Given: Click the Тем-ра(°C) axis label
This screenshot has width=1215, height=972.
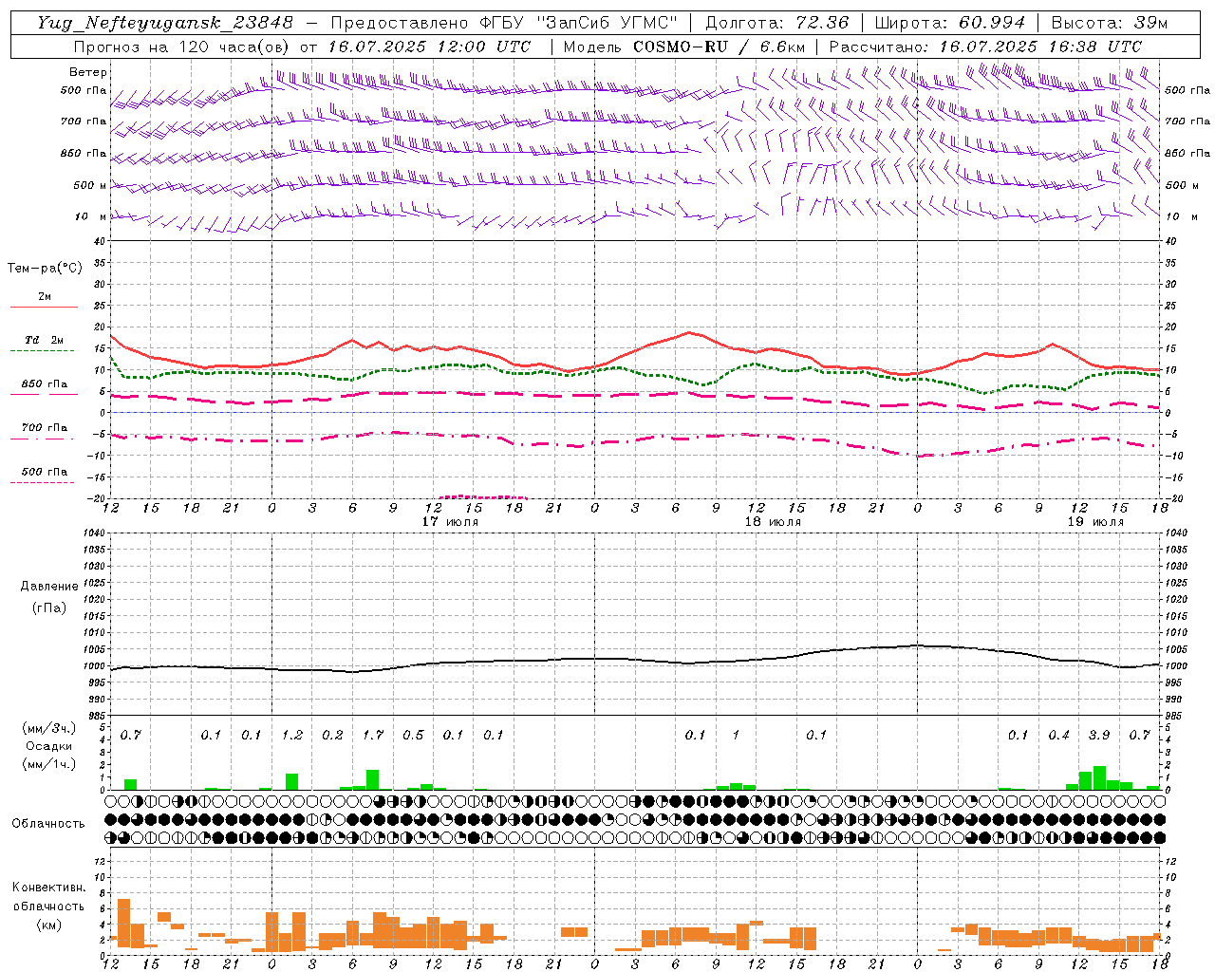Looking at the screenshot, I should pyautogui.click(x=45, y=269).
